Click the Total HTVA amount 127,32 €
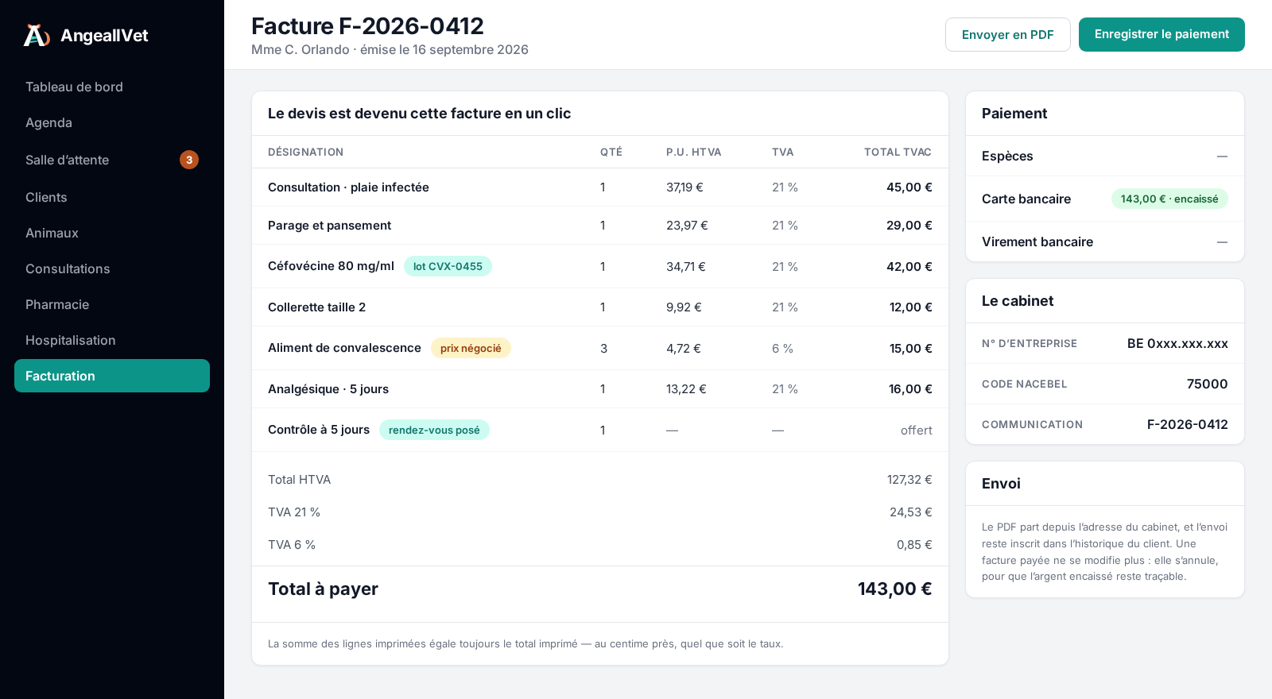The height and width of the screenshot is (699, 1272). point(909,480)
